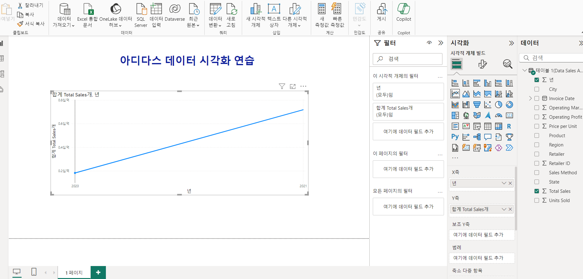This screenshot has width=583, height=279.
Task: Add field to 보조 Y축 well
Action: (x=482, y=235)
